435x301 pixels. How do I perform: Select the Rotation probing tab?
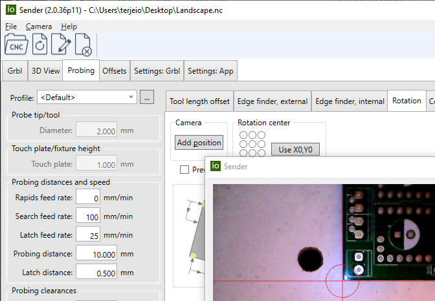[407, 101]
